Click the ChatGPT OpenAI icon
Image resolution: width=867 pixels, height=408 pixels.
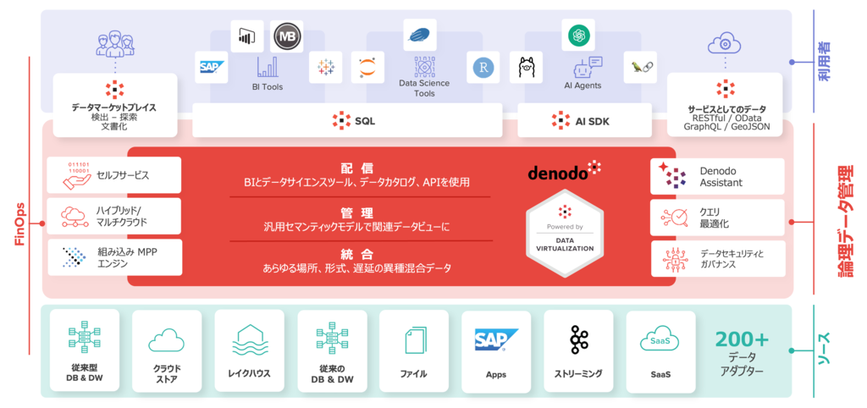(x=578, y=36)
